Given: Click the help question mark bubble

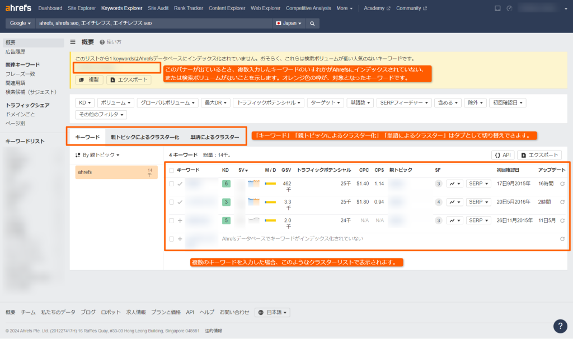Looking at the screenshot, I should pyautogui.click(x=561, y=326).
